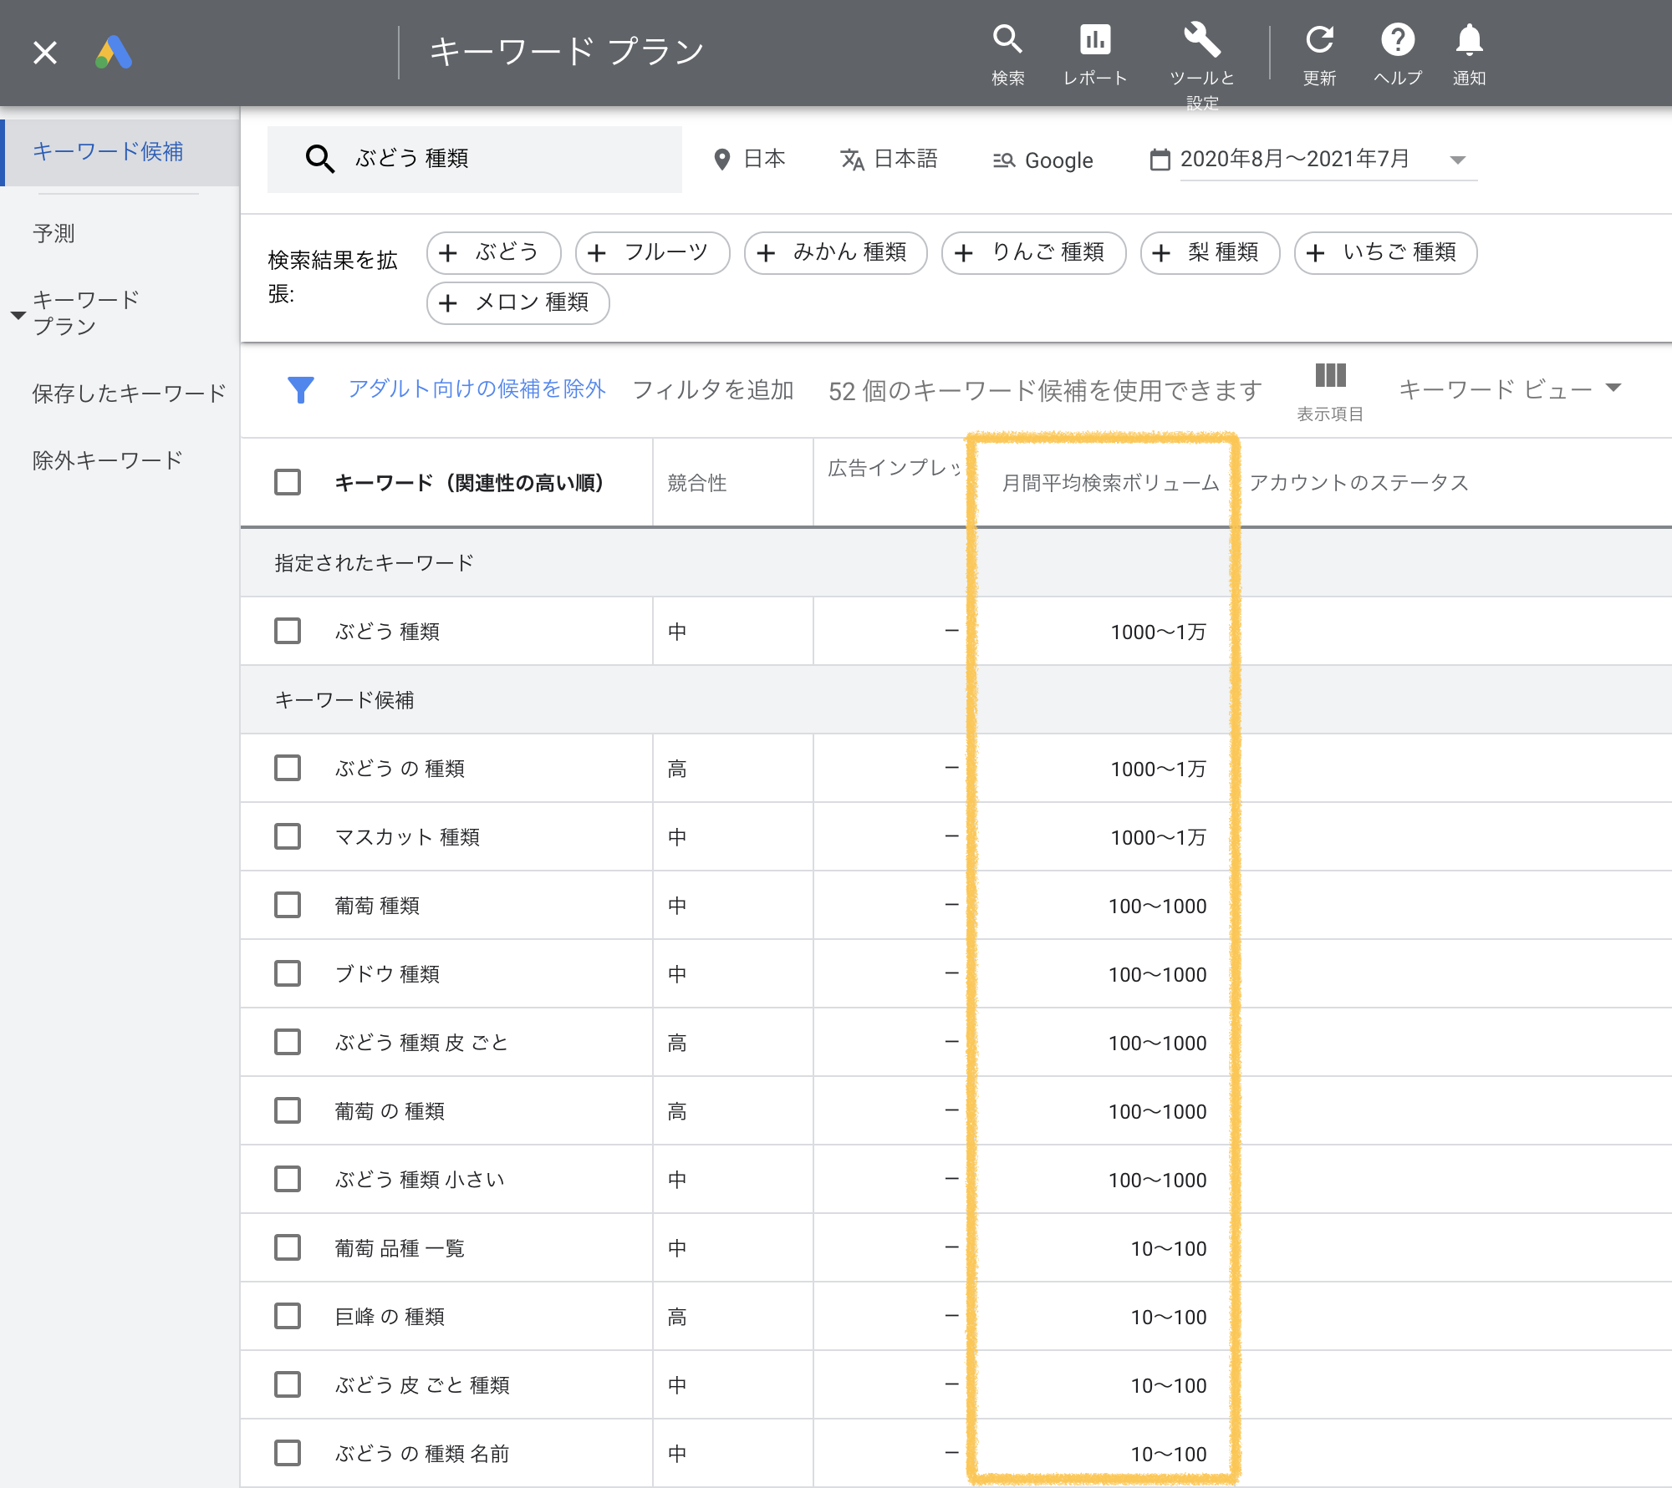Sort by 競合性 column header
Viewport: 1672px width, 1488px height.
[697, 483]
